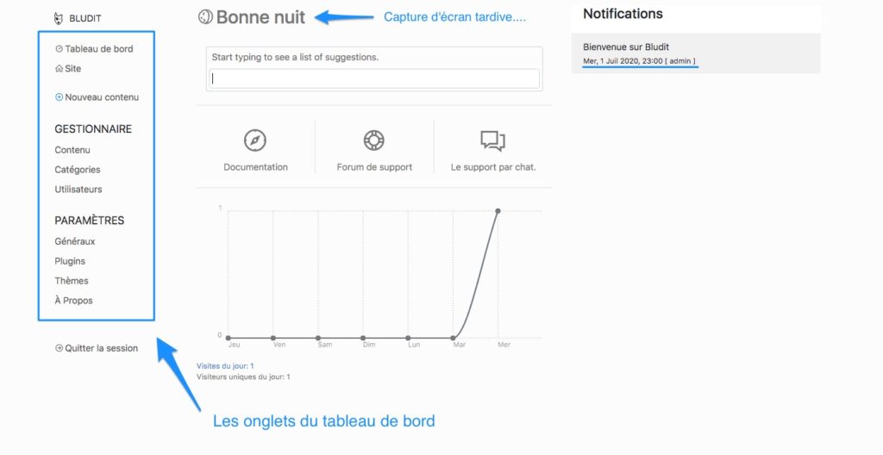Click the Bienvenue sur Bludit notification
Viewport: 883px width, 455px height.
[696, 53]
